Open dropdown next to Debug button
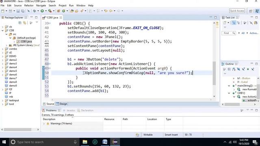Viewport: 260px width, 146px height. coord(38,11)
